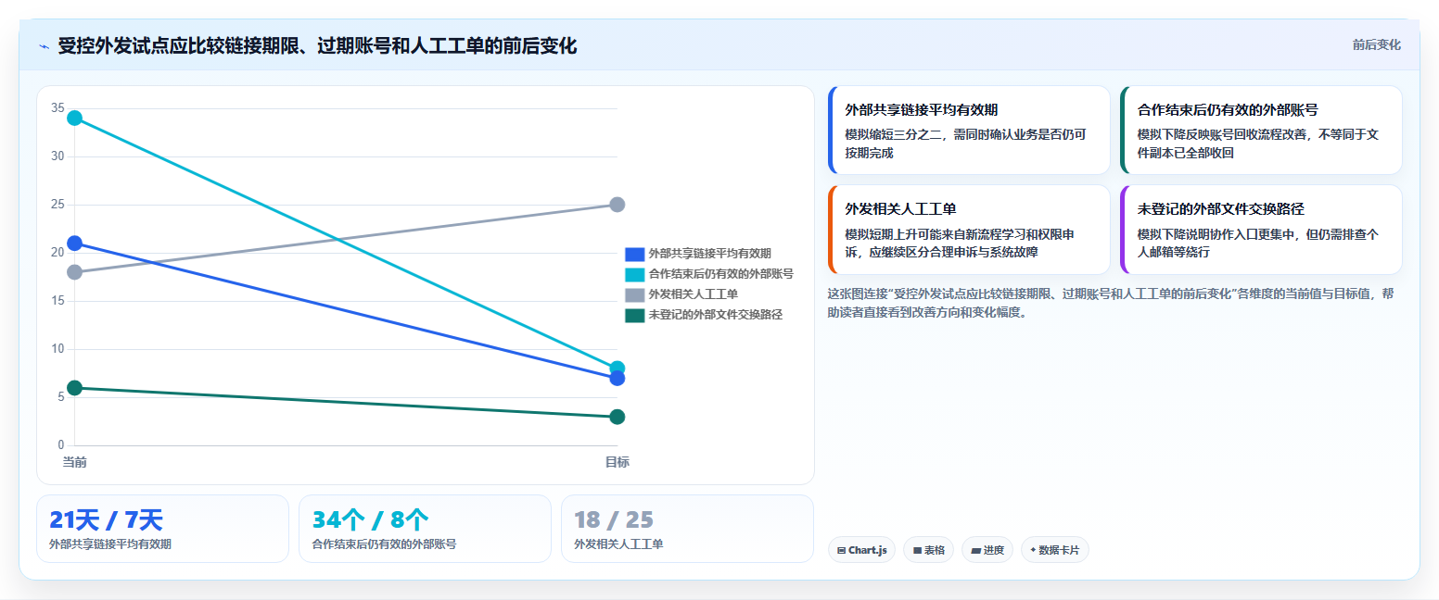Click the y-axis value 20
The image size is (1439, 600).
(57, 253)
